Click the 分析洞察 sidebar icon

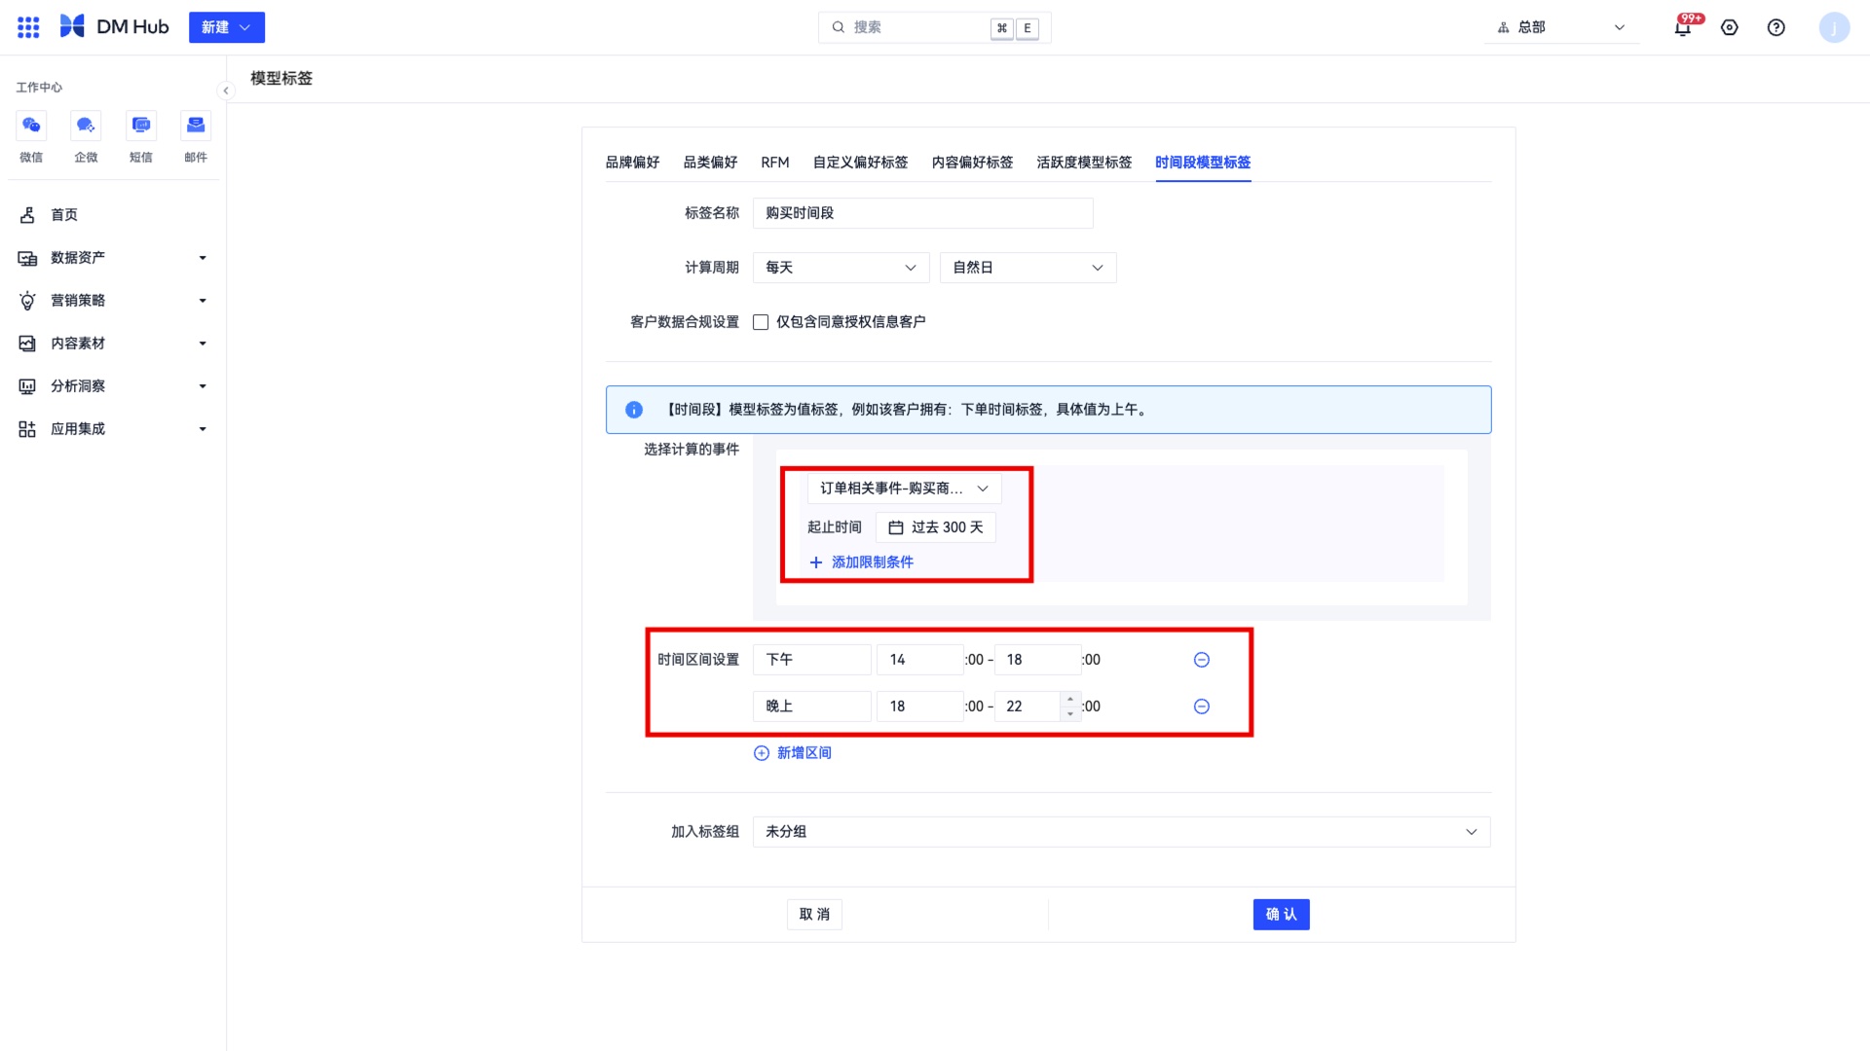(27, 386)
